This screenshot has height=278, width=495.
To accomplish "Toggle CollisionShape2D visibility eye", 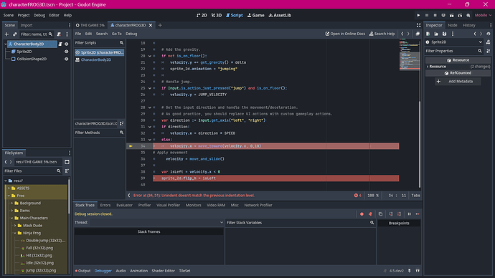I will 66,59.
